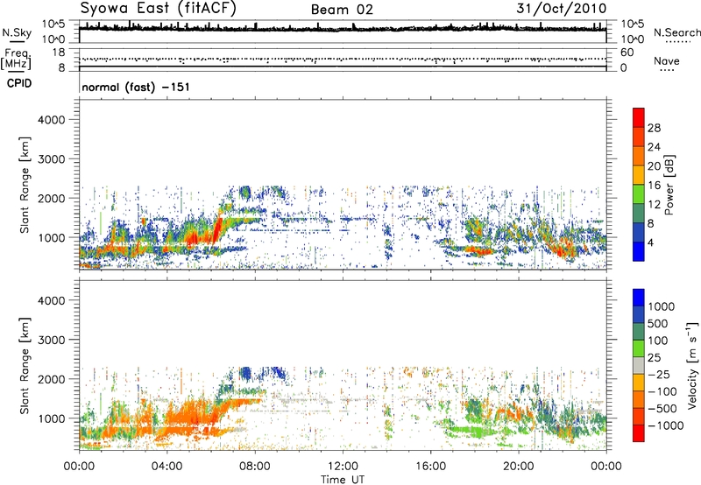Click blue velocity patch near 2200 km at 07:30
The image size is (701, 485).
[x=245, y=372]
